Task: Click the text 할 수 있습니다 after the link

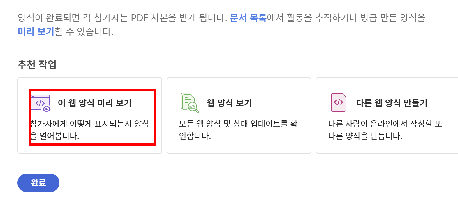Action: 84,31
